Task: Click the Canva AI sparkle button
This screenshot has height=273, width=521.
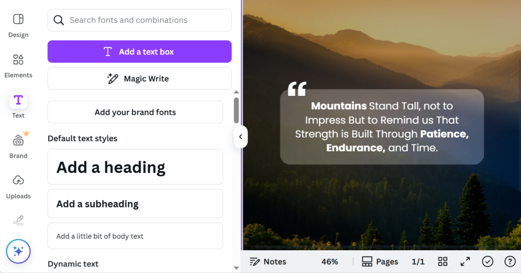Action: (x=18, y=251)
